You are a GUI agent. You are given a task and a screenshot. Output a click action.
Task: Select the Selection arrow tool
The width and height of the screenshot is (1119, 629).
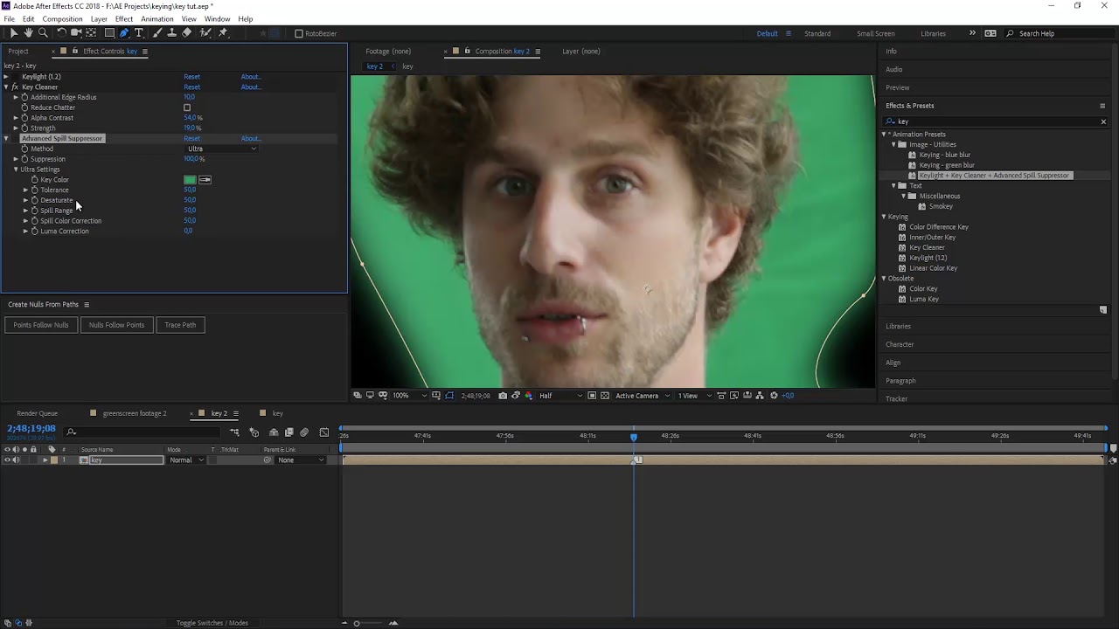pyautogui.click(x=14, y=33)
